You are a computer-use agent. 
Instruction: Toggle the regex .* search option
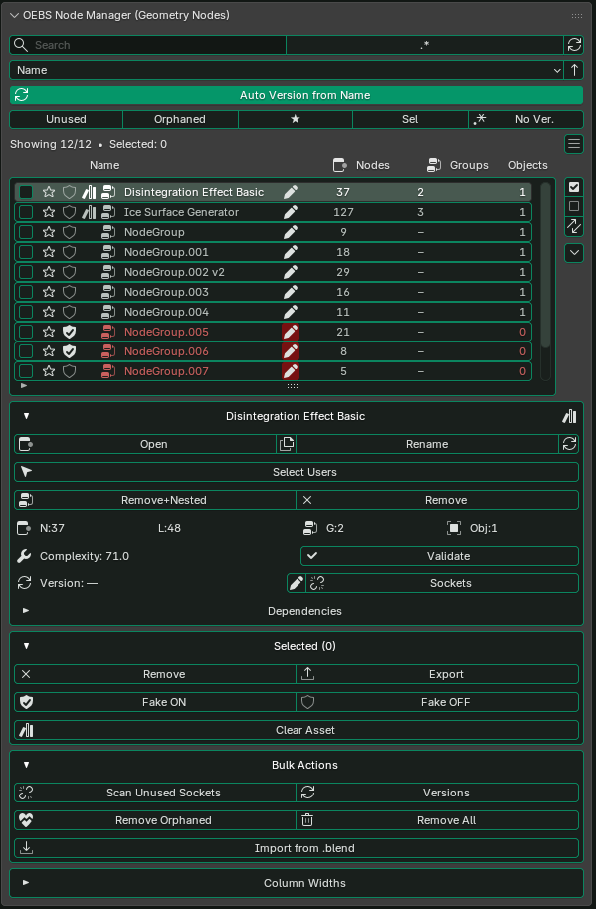pyautogui.click(x=425, y=45)
